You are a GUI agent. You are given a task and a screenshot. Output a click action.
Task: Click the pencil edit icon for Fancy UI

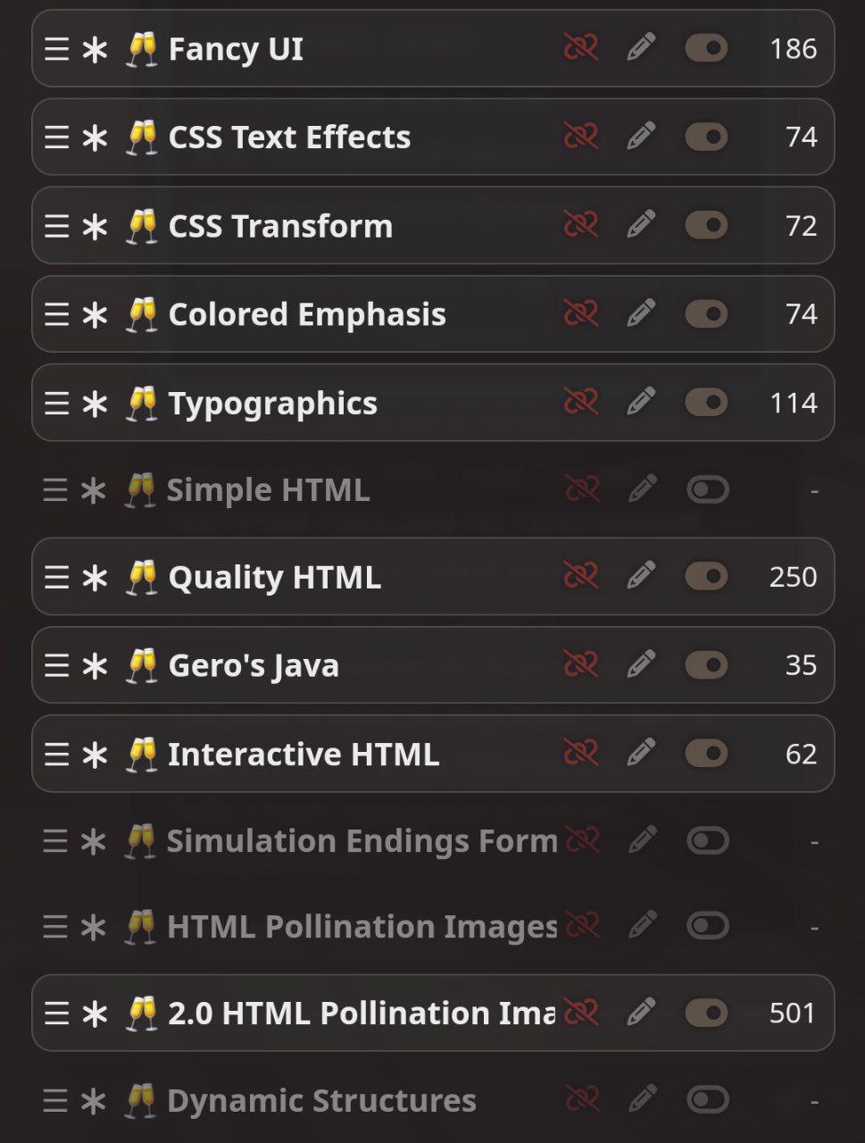(641, 47)
